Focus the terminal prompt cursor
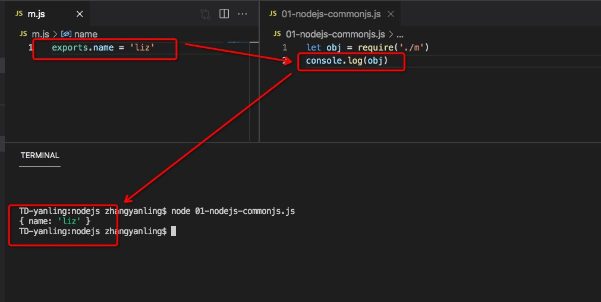Viewport: 601px width, 302px height. click(x=174, y=231)
